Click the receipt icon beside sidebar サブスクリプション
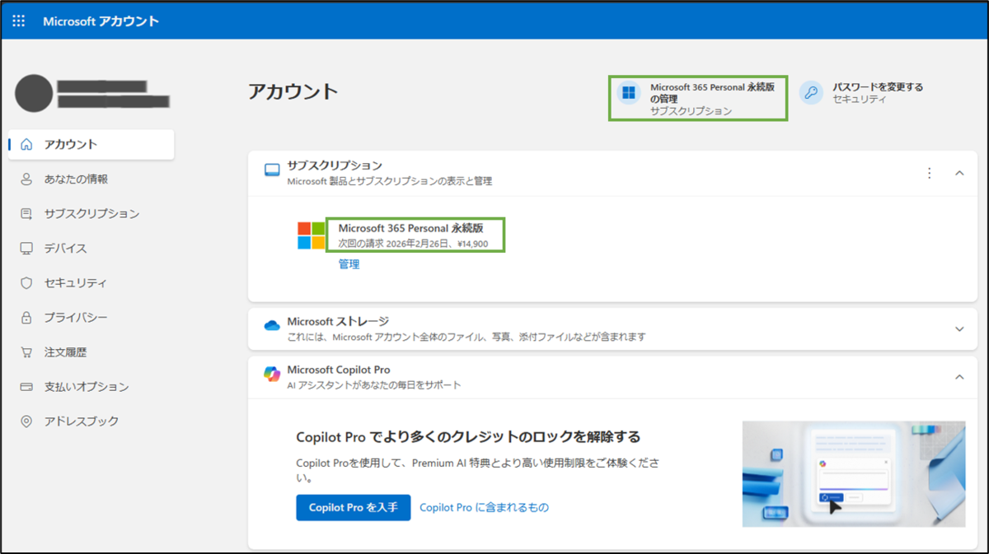 click(x=26, y=213)
